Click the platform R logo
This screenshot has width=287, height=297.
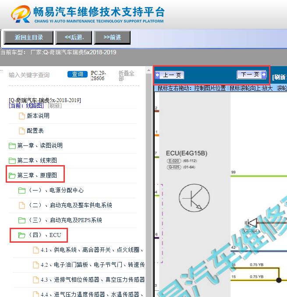tap(21, 14)
